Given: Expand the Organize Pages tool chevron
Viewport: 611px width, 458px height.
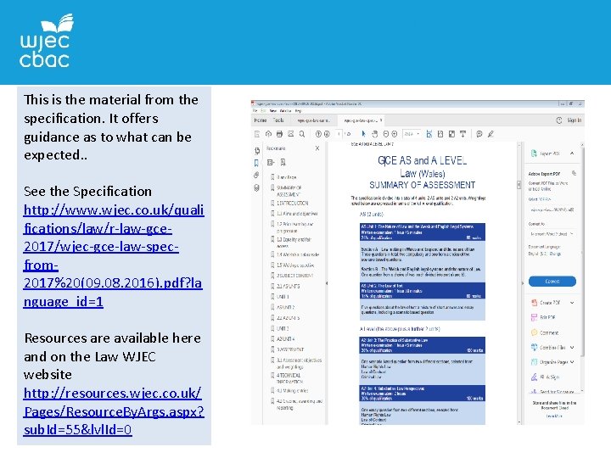Looking at the screenshot, I should pyautogui.click(x=572, y=362).
